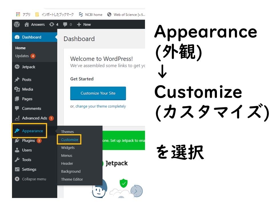
Task: Click the Advanced Ads chart icon
Action: coord(17,118)
